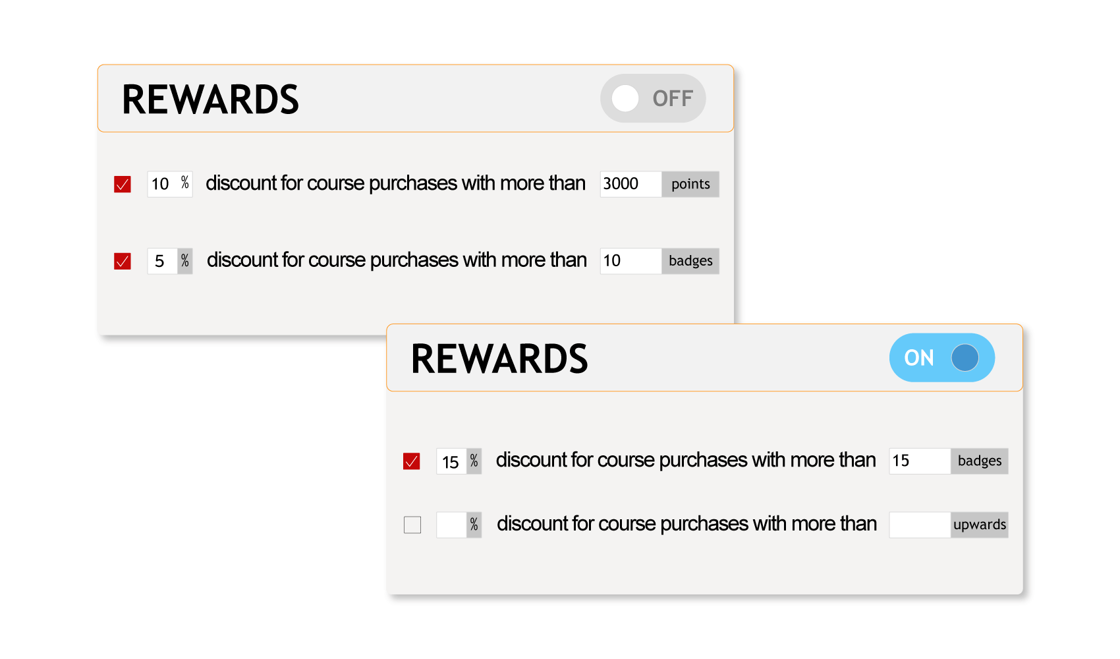This screenshot has height=659, width=1120.
Task: Click the percent sign beside 5
Action: click(x=185, y=261)
